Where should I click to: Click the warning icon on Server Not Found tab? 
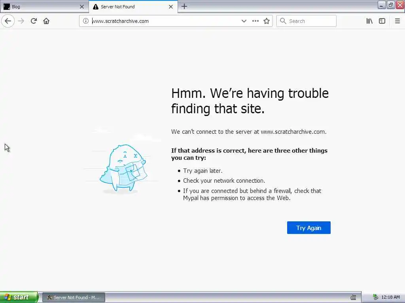click(96, 7)
